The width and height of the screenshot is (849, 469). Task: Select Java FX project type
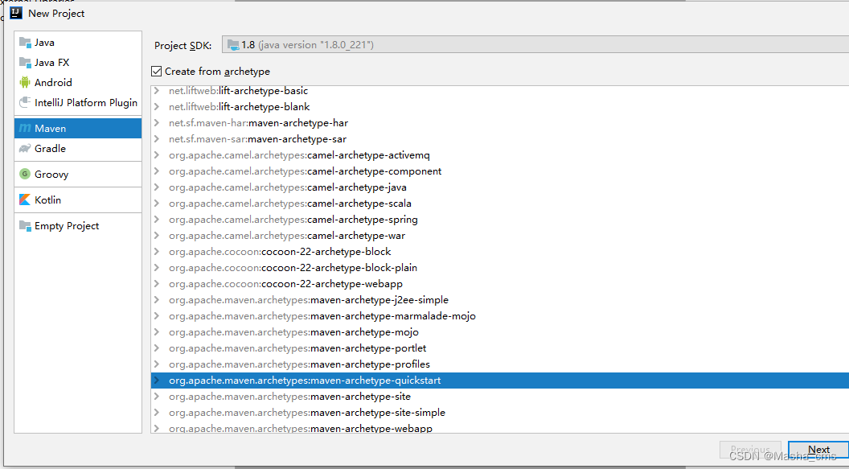(78, 62)
